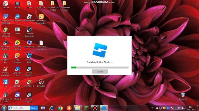This screenshot has height=111, width=199.
Task: Launch Lesta Game Center shortcut
Action: (17, 72)
